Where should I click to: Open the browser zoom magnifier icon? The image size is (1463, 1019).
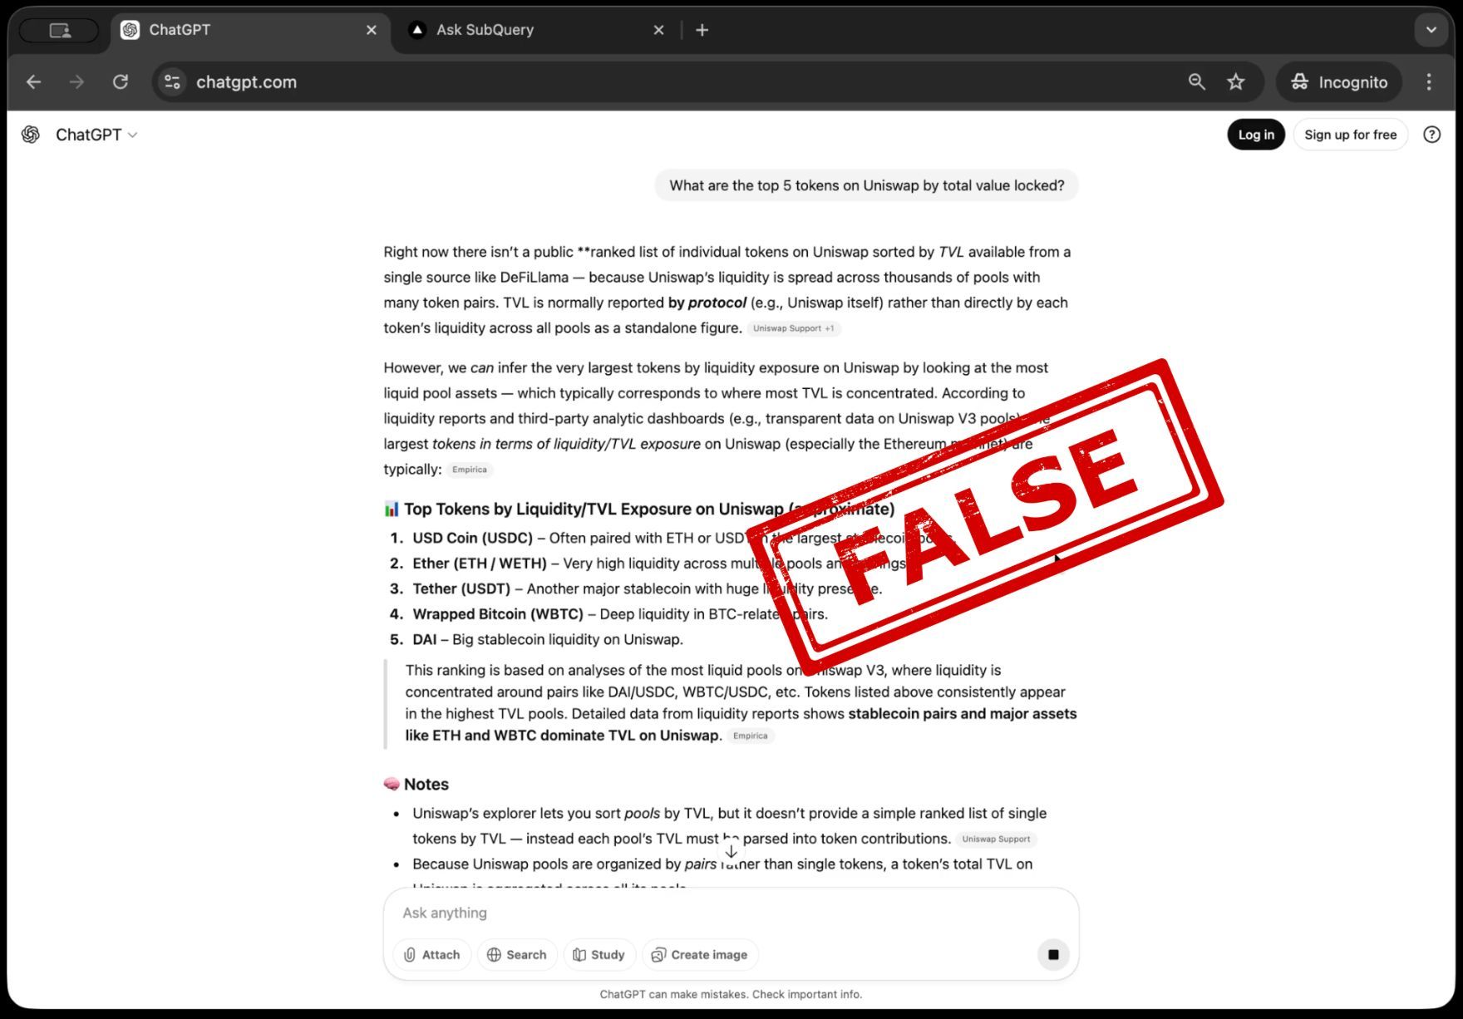click(1196, 81)
